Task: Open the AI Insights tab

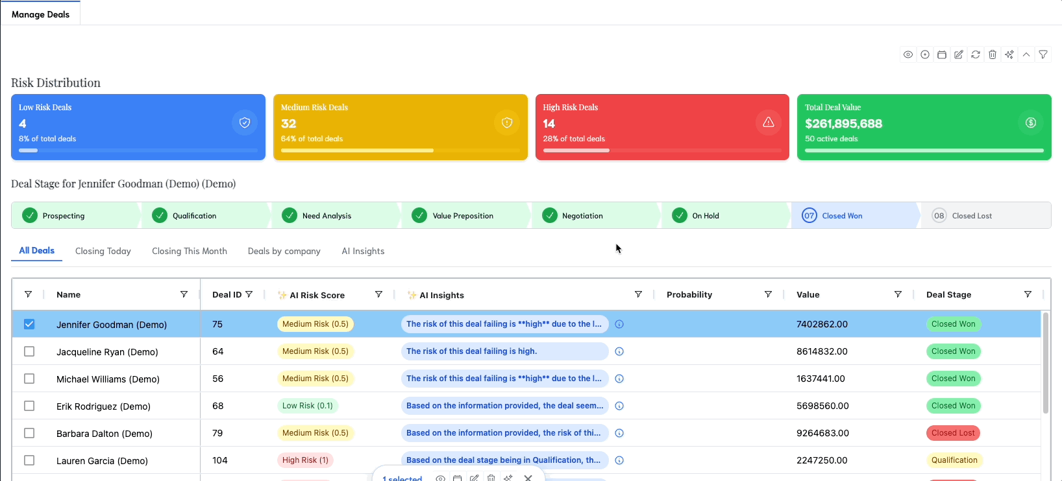Action: 363,251
